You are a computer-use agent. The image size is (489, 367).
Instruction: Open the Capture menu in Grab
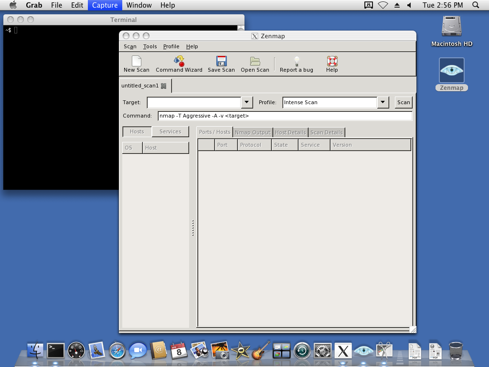[x=105, y=5]
